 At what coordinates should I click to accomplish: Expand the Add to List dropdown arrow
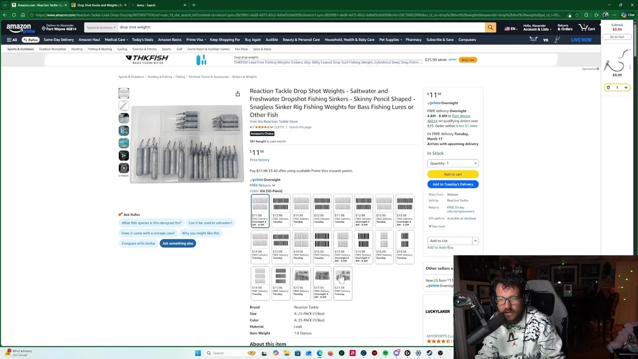pos(475,241)
